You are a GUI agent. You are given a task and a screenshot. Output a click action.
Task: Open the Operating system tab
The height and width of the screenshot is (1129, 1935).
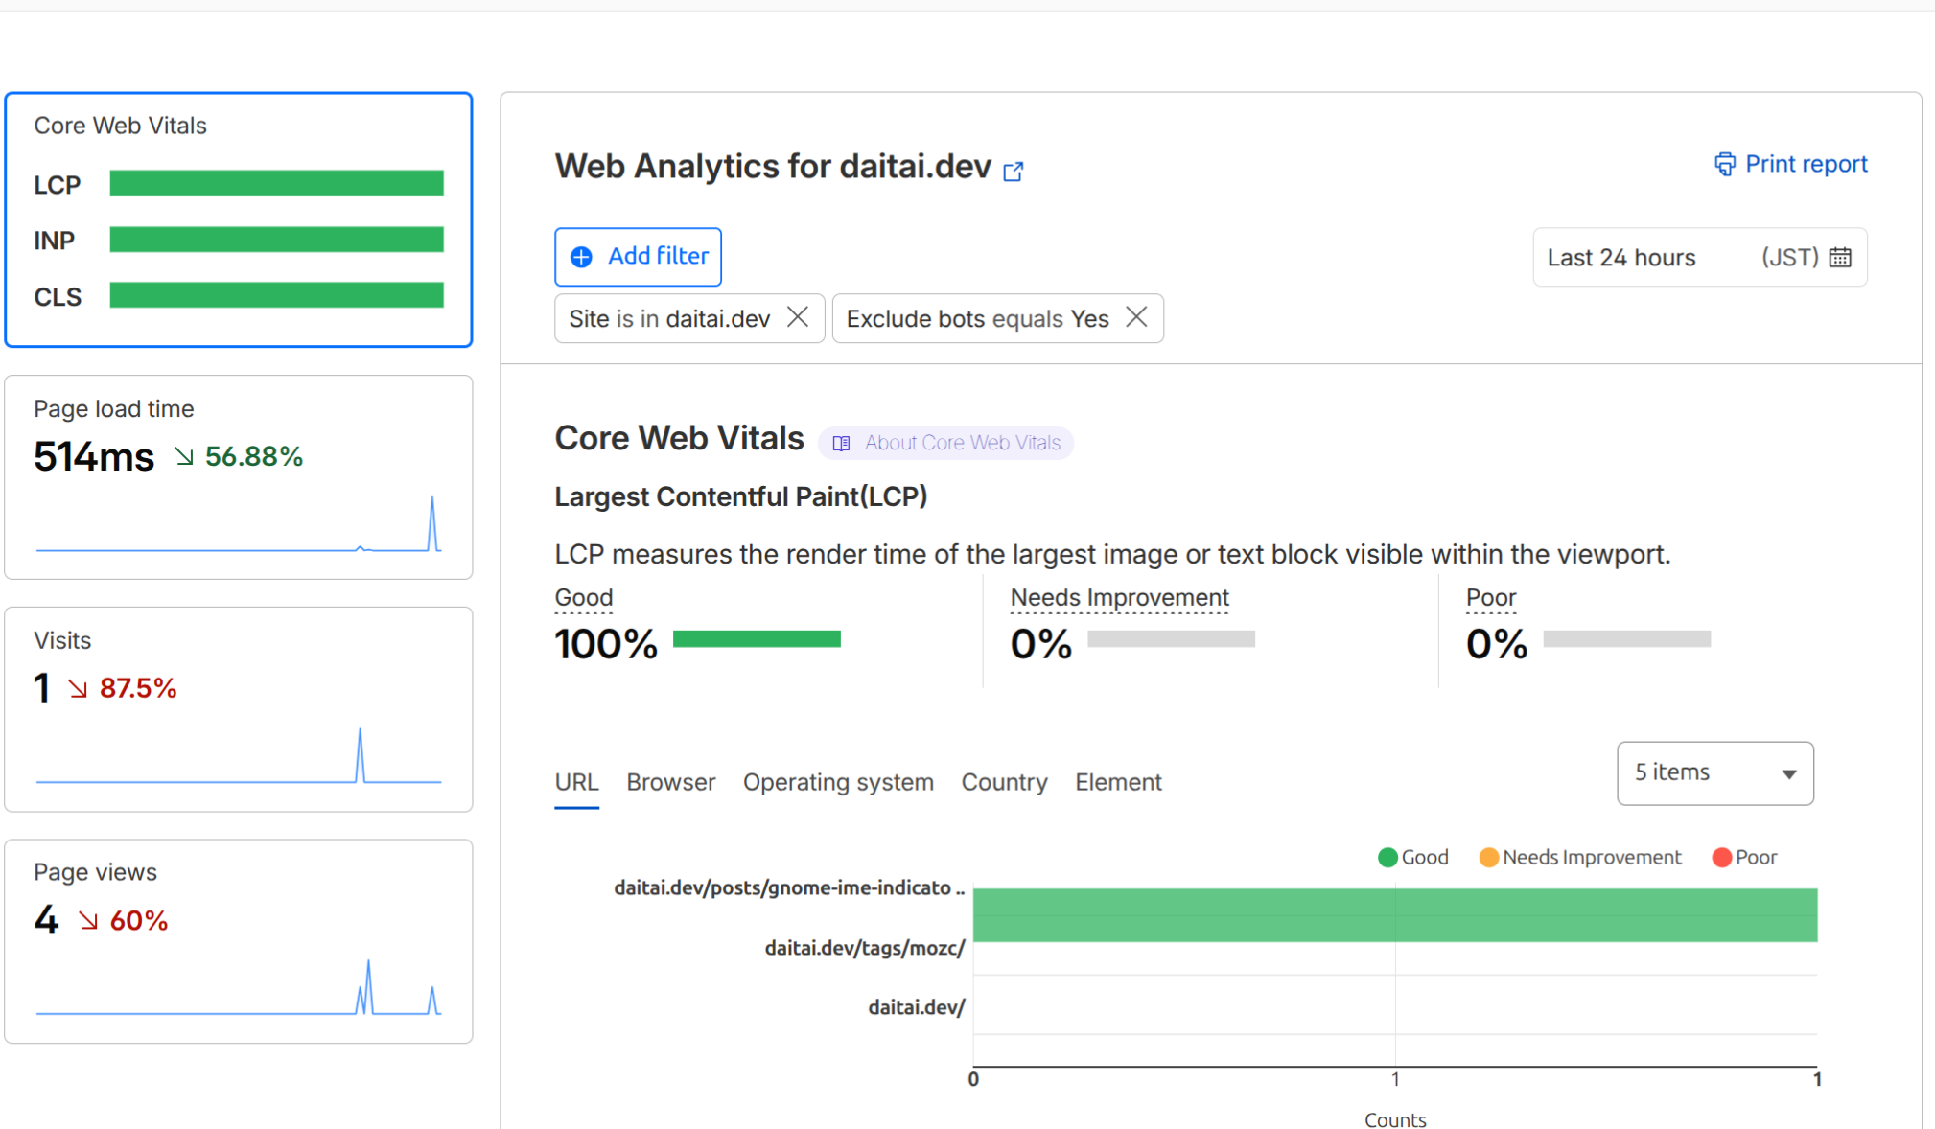click(x=838, y=782)
